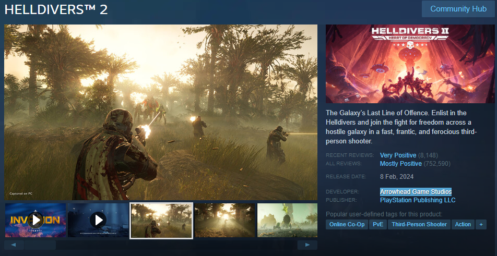Select the sunlit forest path screenshot thumbnail
The image size is (497, 256).
pyautogui.click(x=224, y=220)
